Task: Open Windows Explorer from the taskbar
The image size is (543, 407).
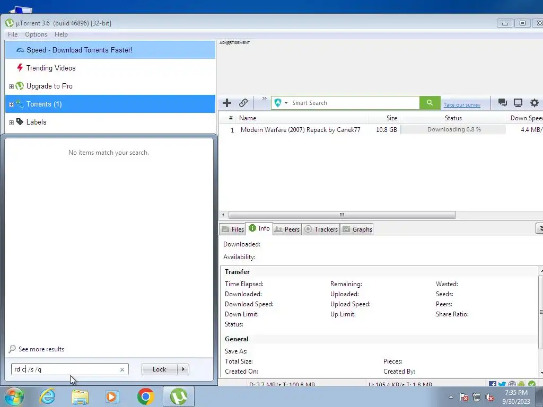Action: tap(80, 396)
